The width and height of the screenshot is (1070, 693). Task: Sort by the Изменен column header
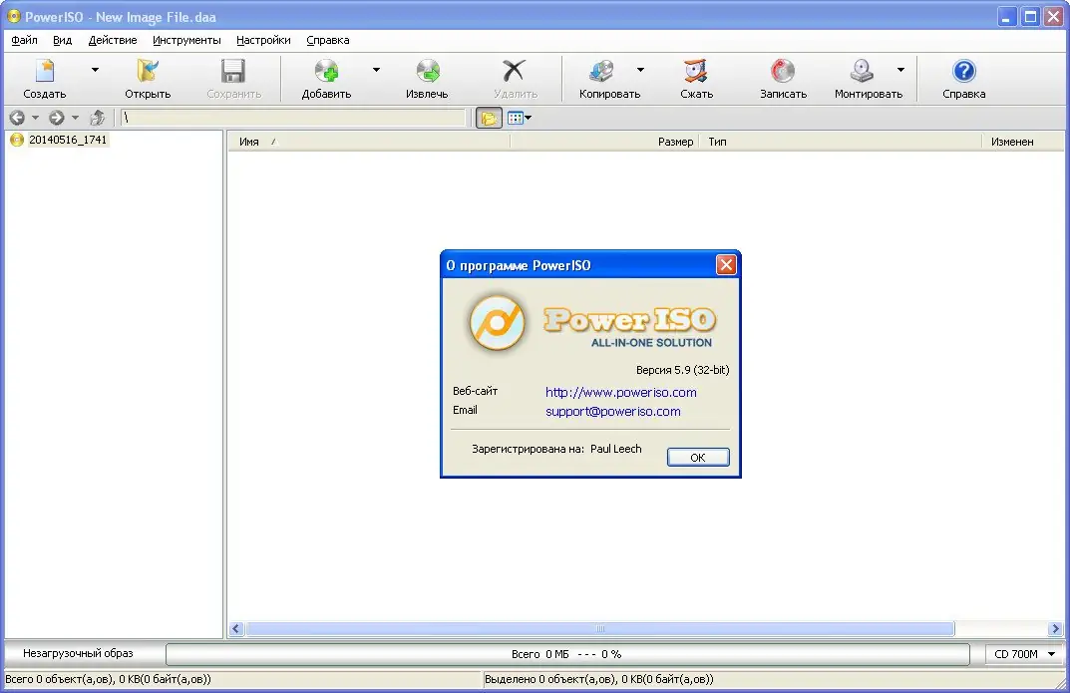click(1022, 142)
